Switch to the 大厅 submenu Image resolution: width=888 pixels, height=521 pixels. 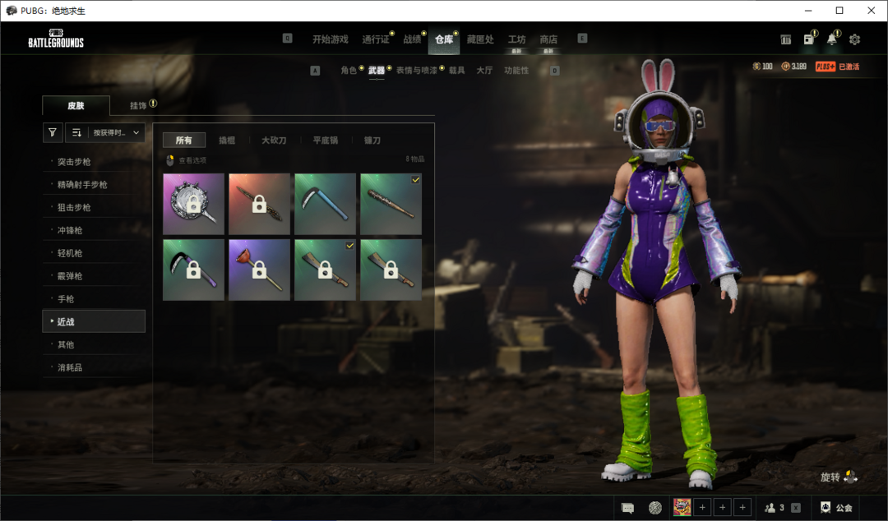(484, 70)
